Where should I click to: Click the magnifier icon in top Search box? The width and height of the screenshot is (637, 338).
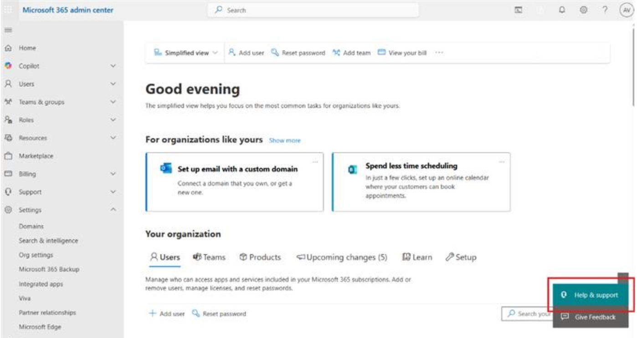(x=220, y=10)
